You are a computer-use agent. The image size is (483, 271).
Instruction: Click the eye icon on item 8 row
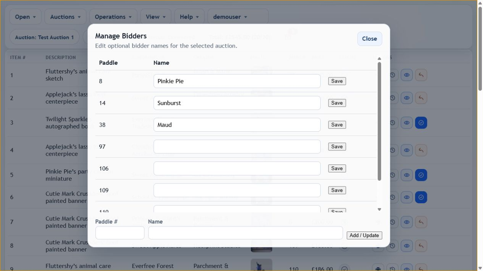407,246
